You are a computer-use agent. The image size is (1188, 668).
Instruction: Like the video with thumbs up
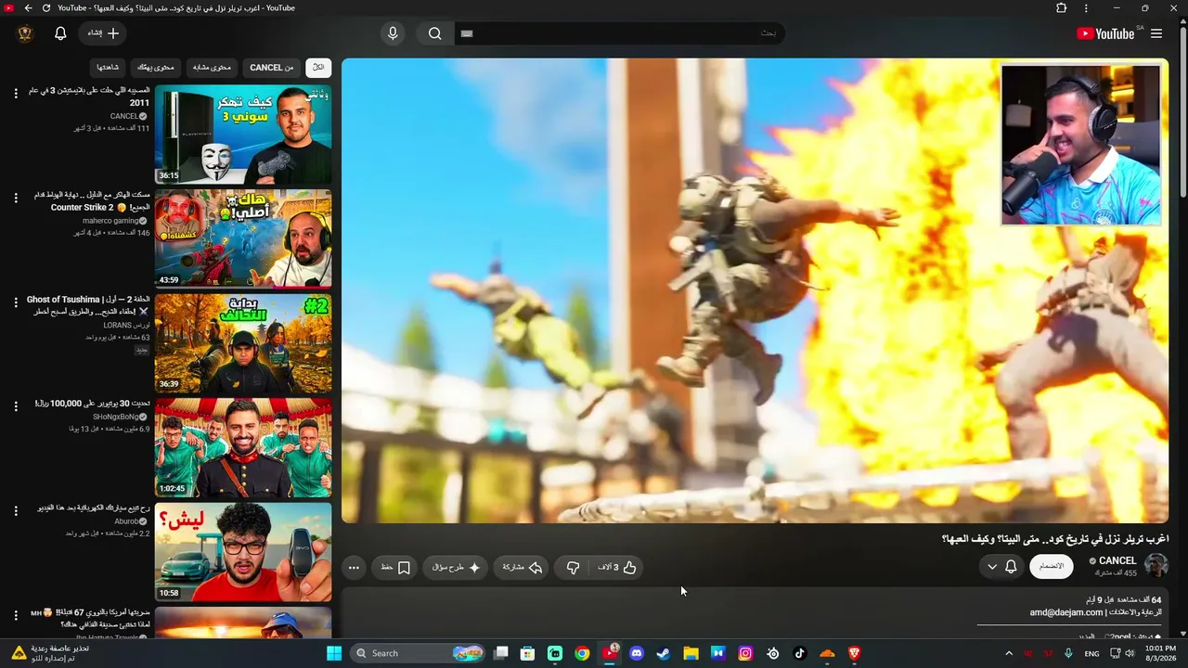(x=618, y=568)
